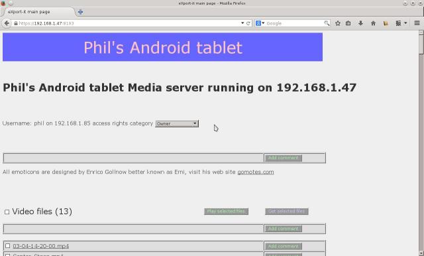
Task: Click the red window button in title bar
Action: point(3,3)
